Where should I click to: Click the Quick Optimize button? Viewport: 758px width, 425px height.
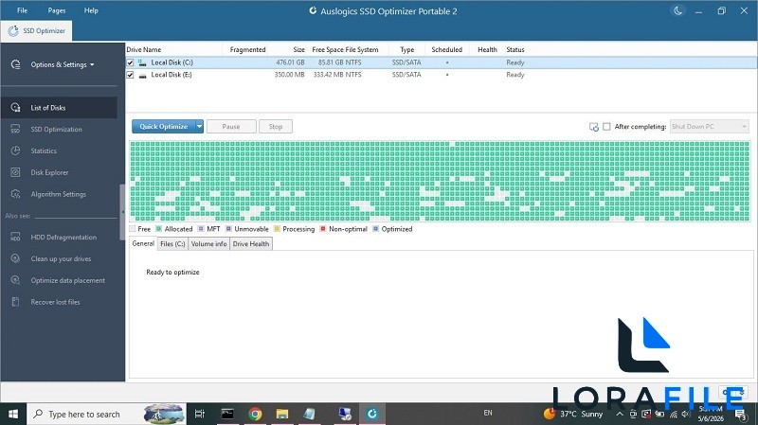pyautogui.click(x=163, y=127)
